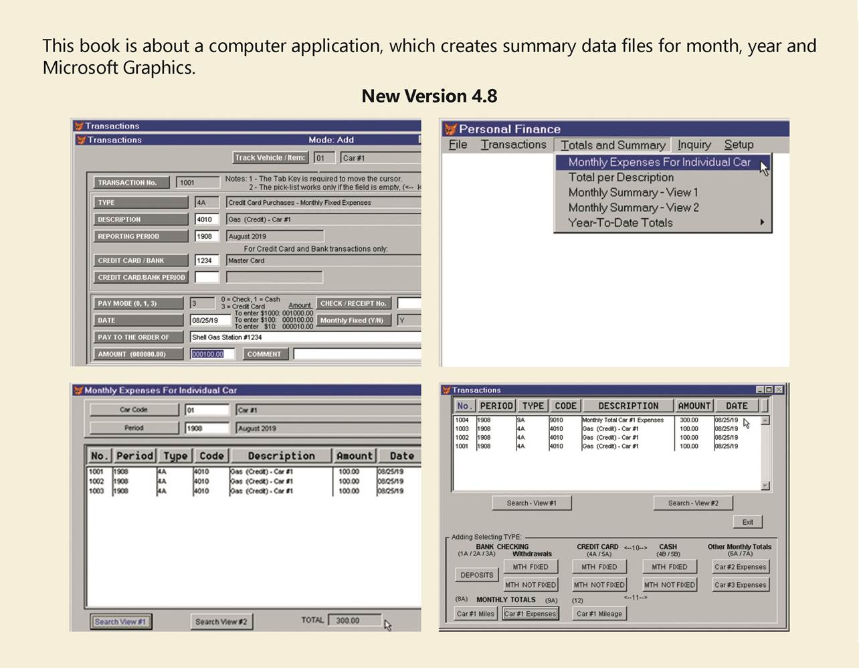Click MTH FIXED under Cash
This screenshot has height=668, width=859.
pyautogui.click(x=670, y=567)
